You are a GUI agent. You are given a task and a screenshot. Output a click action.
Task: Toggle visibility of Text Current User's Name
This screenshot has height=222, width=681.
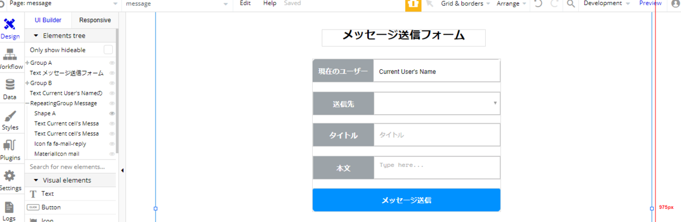pyautogui.click(x=112, y=93)
